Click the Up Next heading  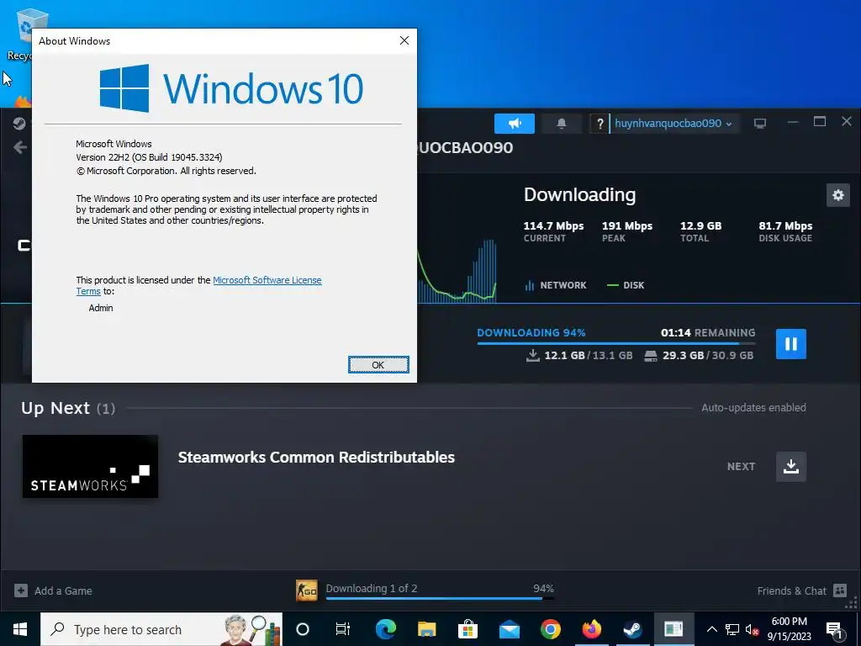click(55, 408)
